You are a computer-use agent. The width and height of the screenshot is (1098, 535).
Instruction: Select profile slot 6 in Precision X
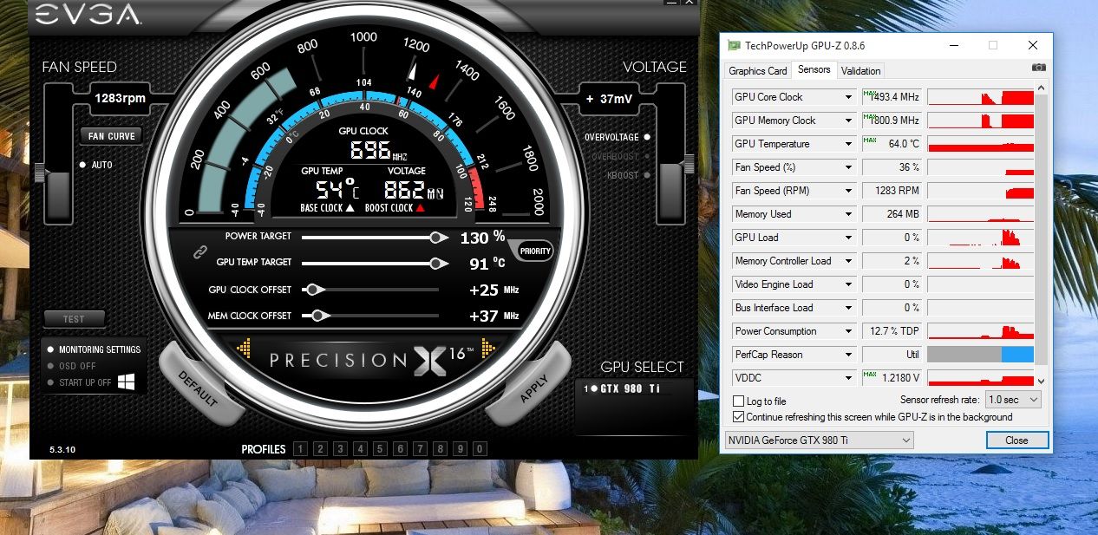coord(400,448)
